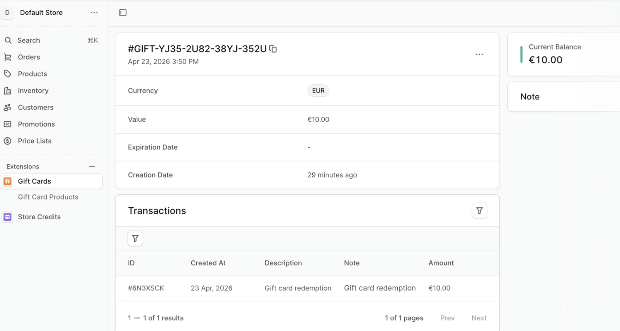
Task: Click the Amount column header
Action: 441,263
